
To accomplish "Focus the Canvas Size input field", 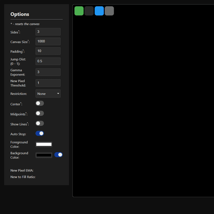I will pos(48,41).
